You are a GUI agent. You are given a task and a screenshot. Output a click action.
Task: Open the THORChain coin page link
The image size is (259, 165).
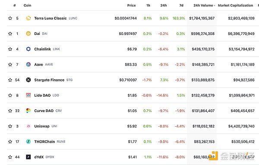(x=44, y=142)
